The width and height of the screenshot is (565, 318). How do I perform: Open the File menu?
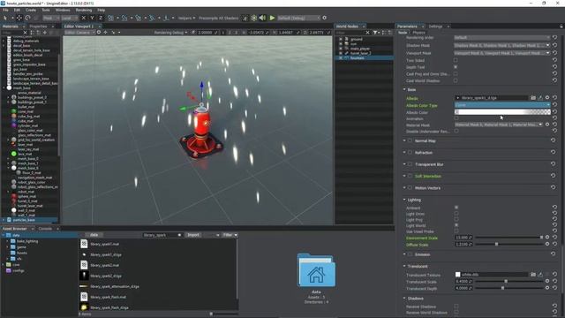pyautogui.click(x=5, y=10)
